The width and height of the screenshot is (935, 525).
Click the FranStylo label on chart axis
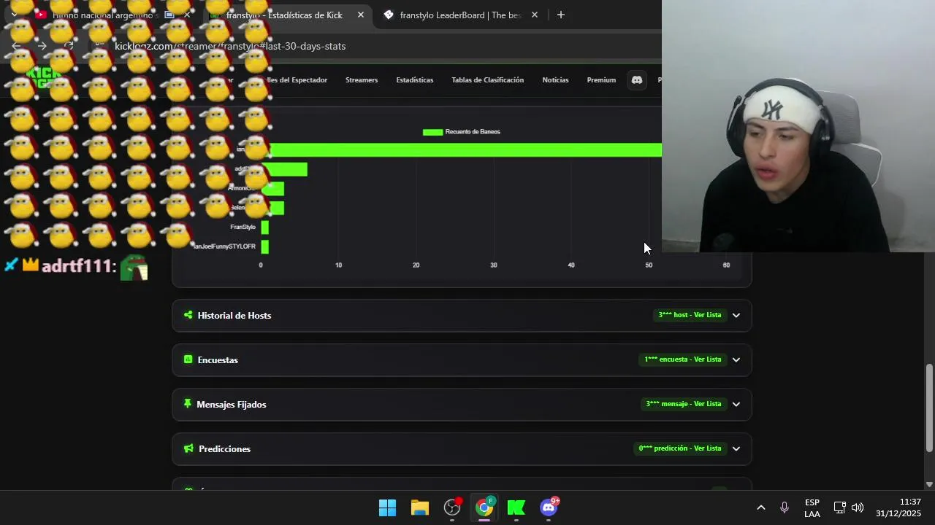pyautogui.click(x=243, y=227)
